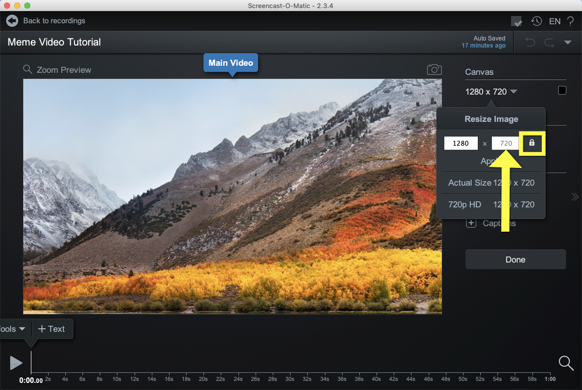Change language using EN selector
582x390 pixels.
555,21
